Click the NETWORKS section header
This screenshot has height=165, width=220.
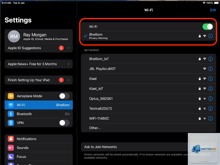91,50
